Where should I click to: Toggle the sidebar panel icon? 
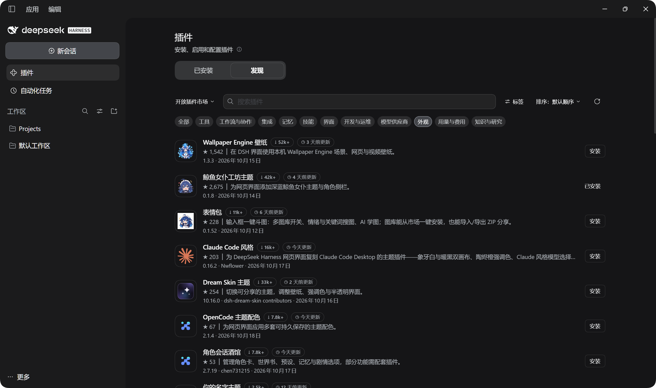(x=12, y=9)
